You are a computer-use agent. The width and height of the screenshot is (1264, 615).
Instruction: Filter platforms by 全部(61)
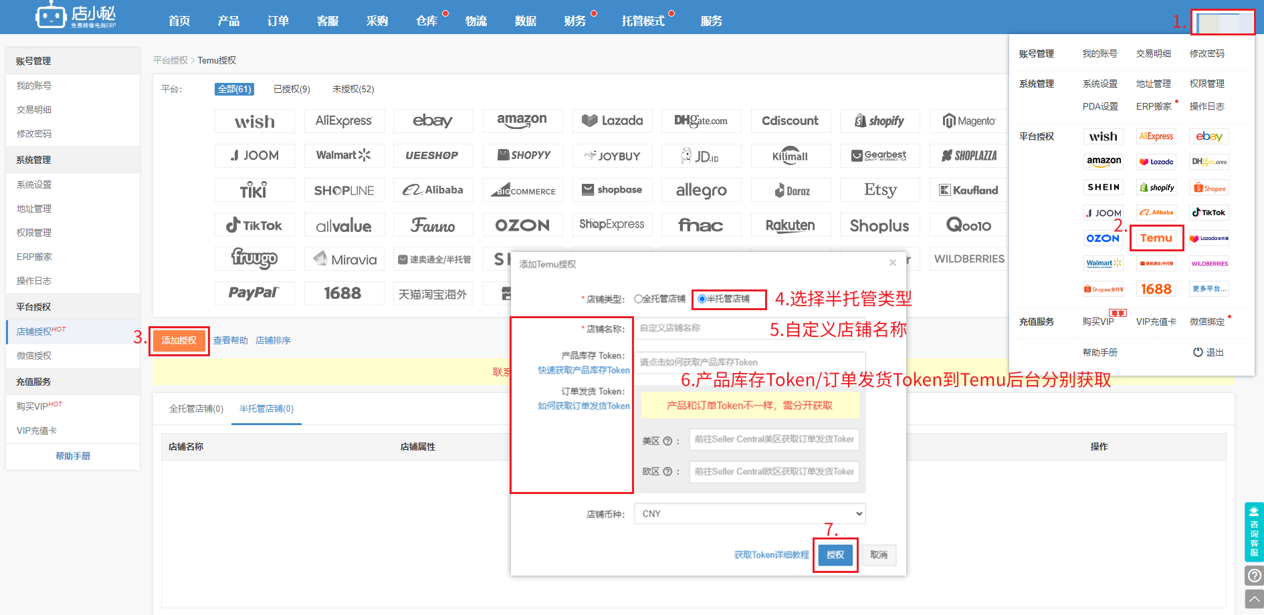[235, 89]
